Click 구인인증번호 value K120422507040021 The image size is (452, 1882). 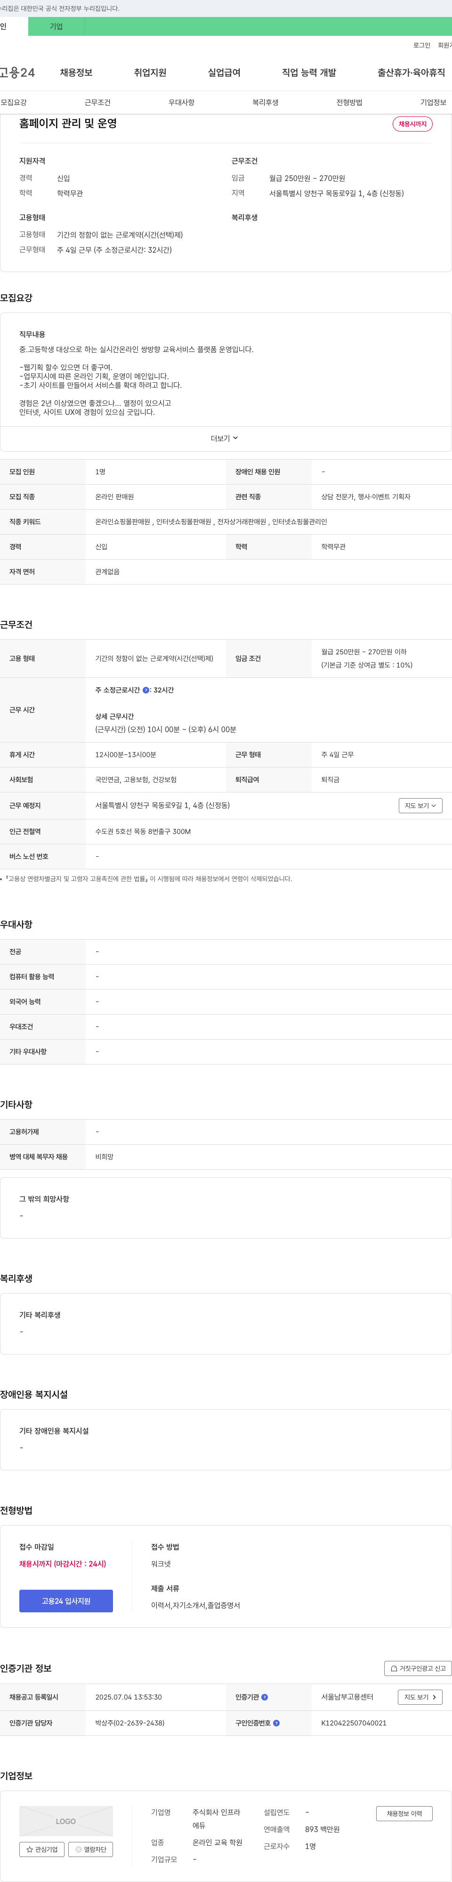354,1723
